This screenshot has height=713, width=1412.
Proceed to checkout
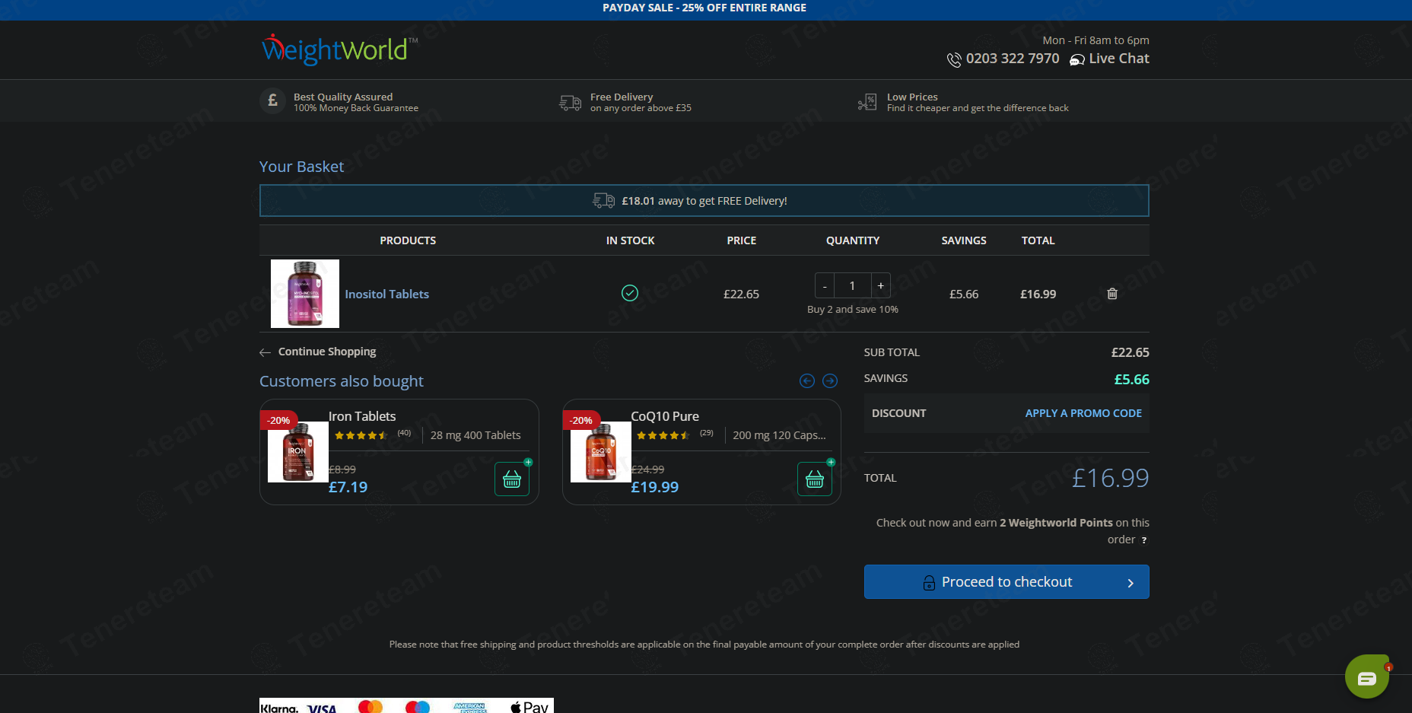tap(1006, 582)
